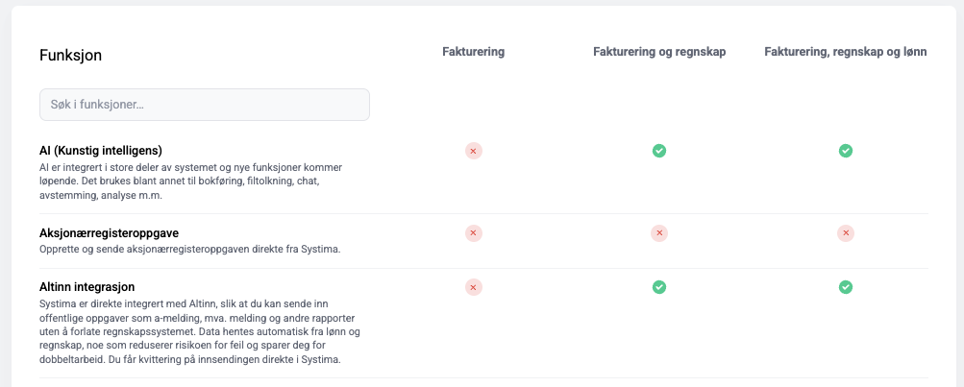Open the AI (Kunstig intelligens) feature title
The width and height of the screenshot is (964, 387).
100,151
